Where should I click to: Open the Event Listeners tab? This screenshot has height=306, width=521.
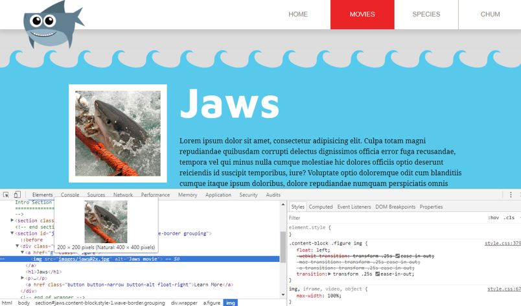pos(353,207)
